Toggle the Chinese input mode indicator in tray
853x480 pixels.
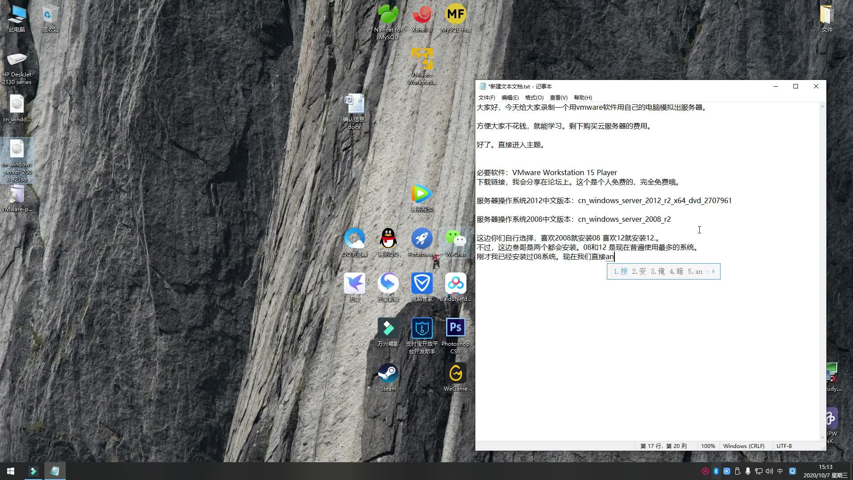tap(780, 471)
